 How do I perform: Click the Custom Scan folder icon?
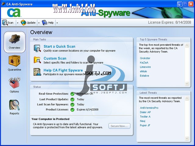click(37, 60)
